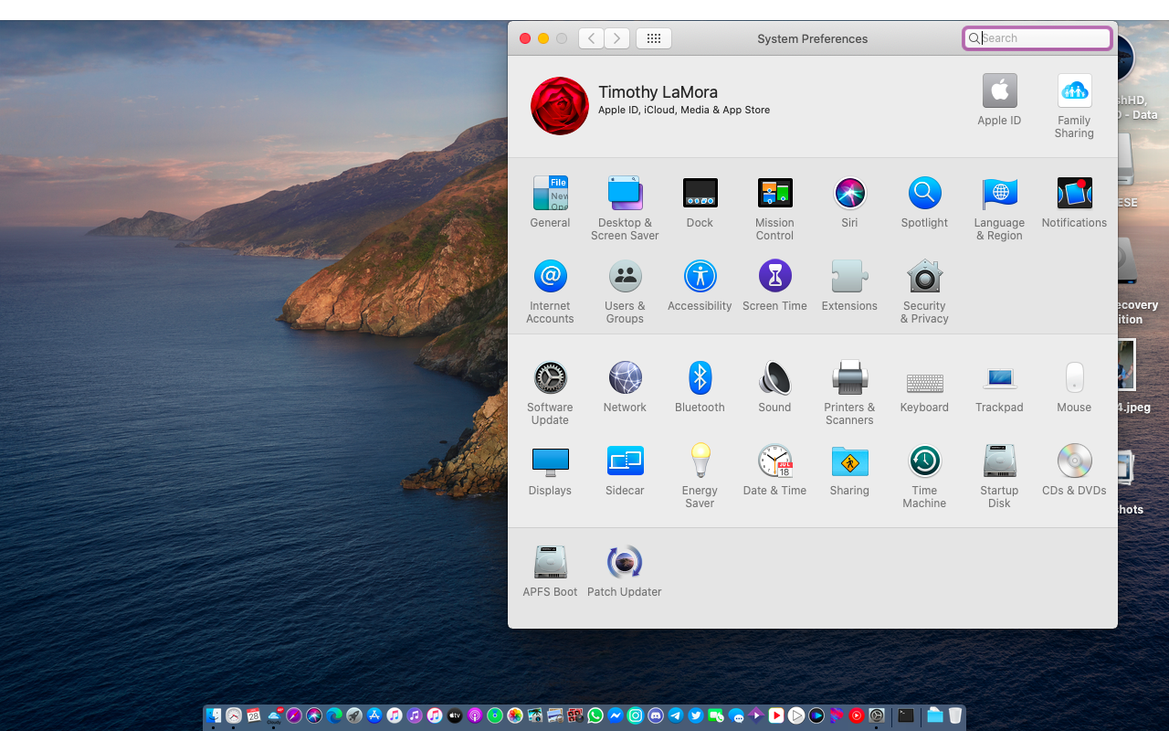Open Terminal from the Dock
Image resolution: width=1169 pixels, height=731 pixels.
(906, 715)
